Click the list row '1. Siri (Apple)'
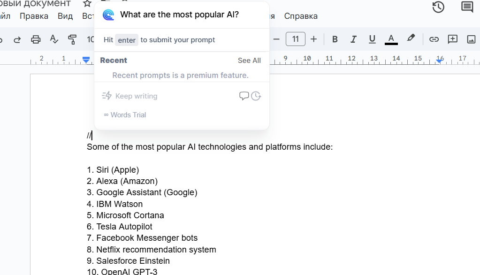Image resolution: width=480 pixels, height=275 pixels. coord(113,170)
